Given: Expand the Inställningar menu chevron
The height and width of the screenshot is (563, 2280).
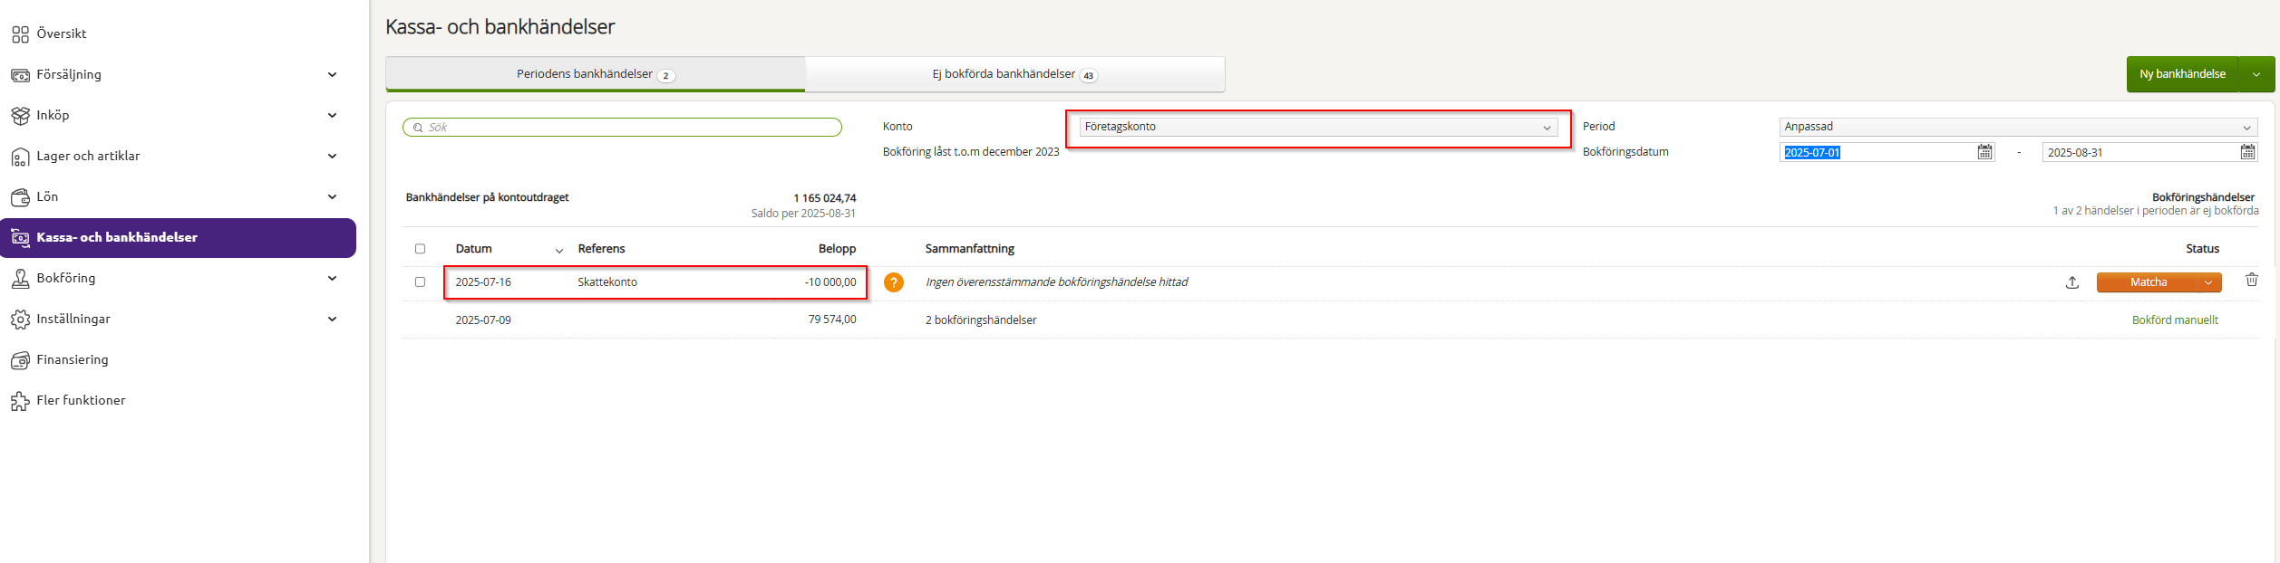Looking at the screenshot, I should tap(332, 320).
